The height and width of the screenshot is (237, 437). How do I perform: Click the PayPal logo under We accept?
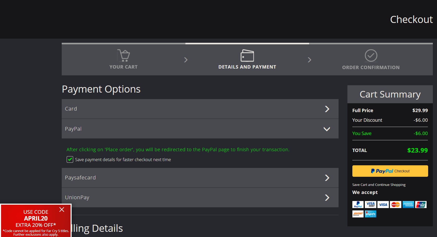click(358, 205)
